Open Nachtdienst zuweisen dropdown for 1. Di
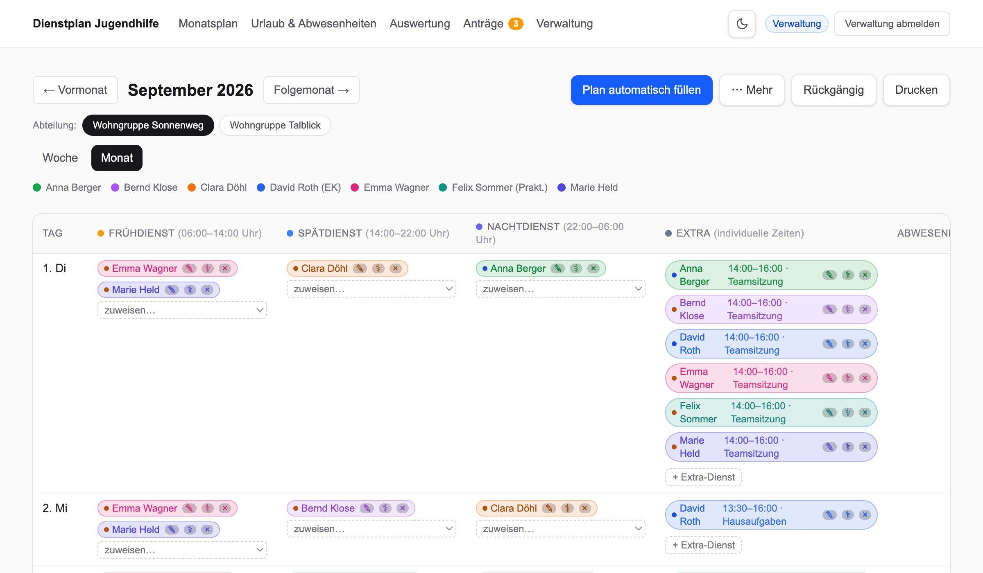983x573 pixels. [561, 289]
